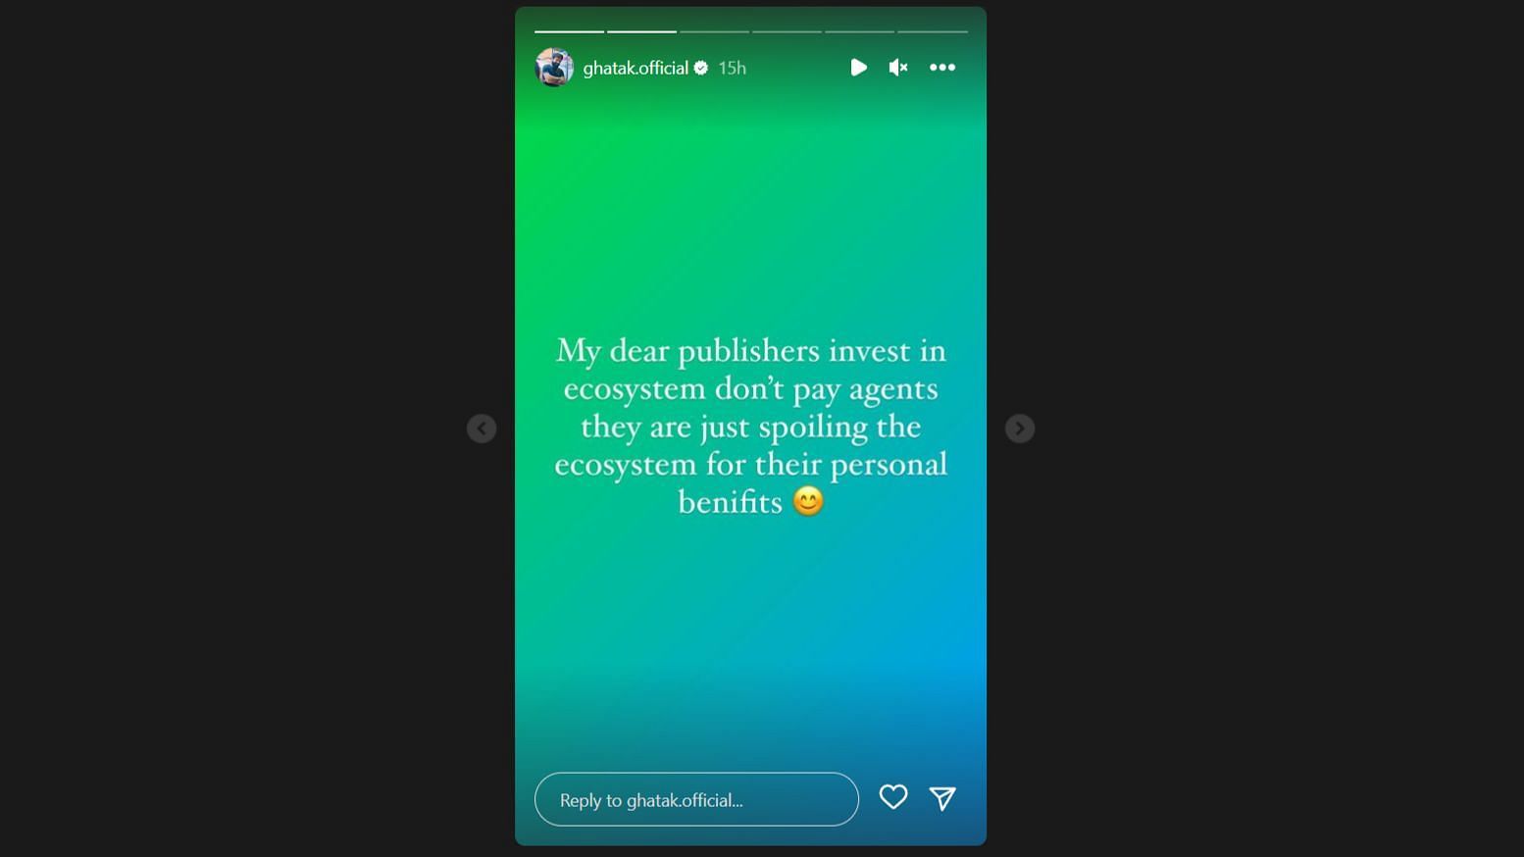Click the 15h timestamp
Image resolution: width=1524 pixels, height=857 pixels.
pos(732,68)
